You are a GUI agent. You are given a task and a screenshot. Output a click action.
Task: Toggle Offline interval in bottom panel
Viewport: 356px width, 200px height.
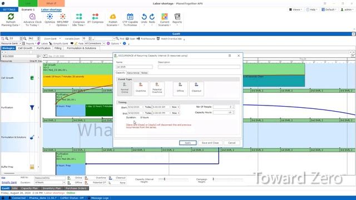coord(75,183)
